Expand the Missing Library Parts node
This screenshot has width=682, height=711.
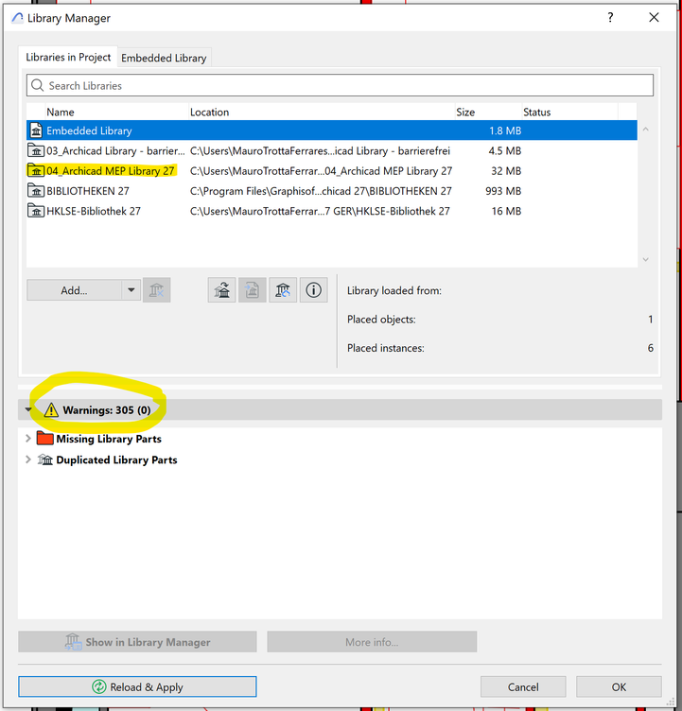click(x=27, y=438)
